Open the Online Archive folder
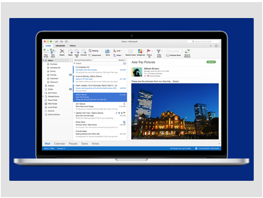The image size is (263, 198). coord(57,115)
